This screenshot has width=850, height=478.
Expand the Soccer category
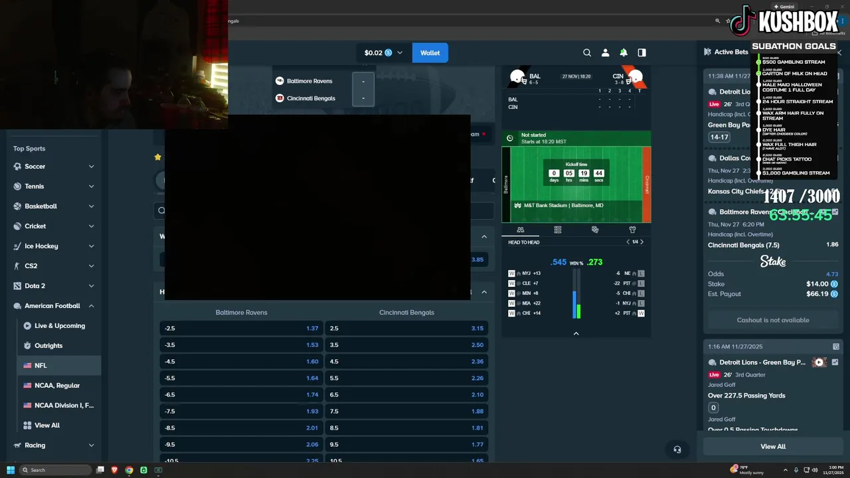pos(91,167)
